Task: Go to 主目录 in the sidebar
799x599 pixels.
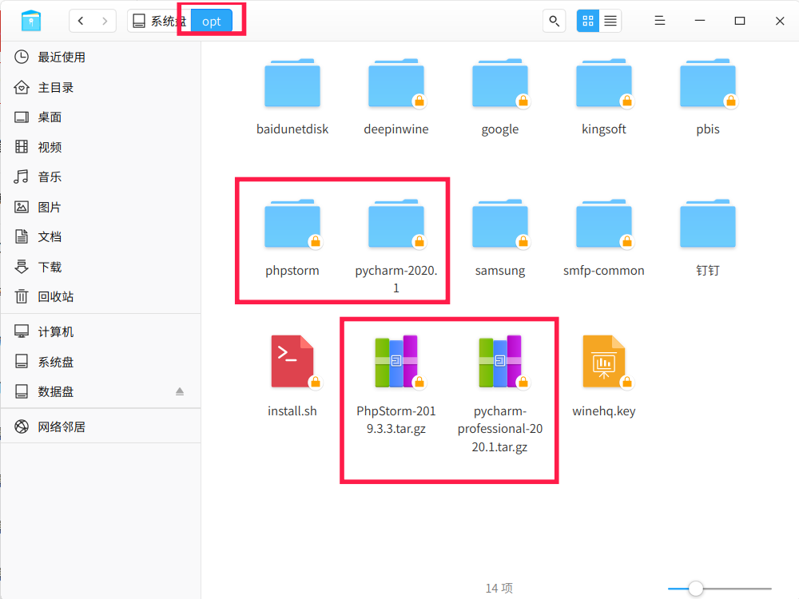Action: (101, 87)
